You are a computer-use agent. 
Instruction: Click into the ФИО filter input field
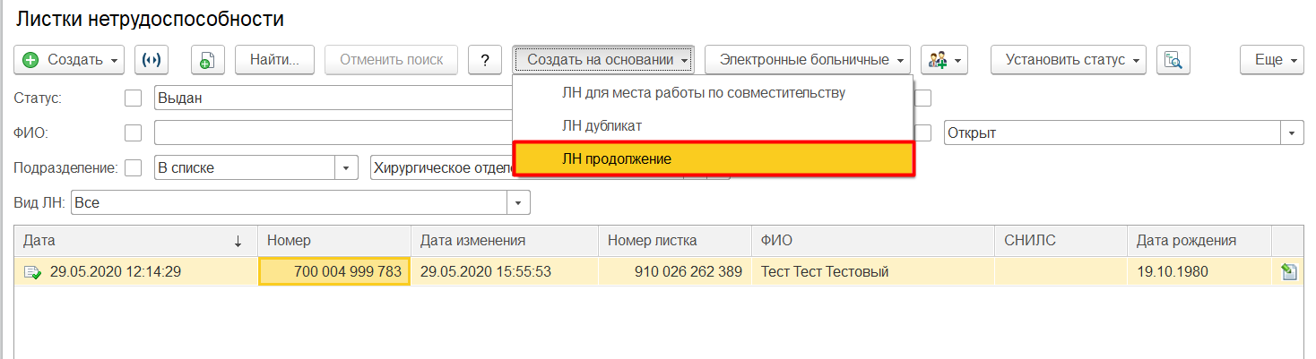click(x=332, y=133)
